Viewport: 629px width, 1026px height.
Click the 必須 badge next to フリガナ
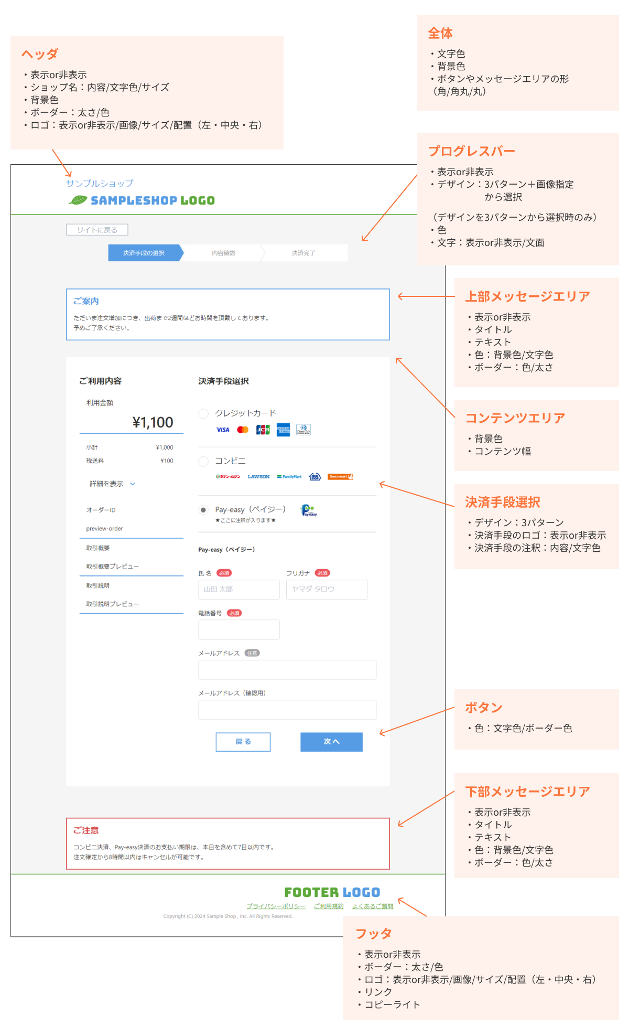(322, 573)
